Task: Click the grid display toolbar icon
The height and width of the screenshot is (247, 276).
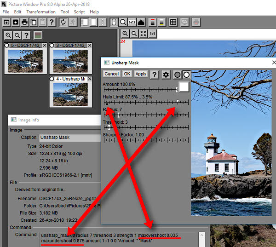Action: click(x=173, y=22)
